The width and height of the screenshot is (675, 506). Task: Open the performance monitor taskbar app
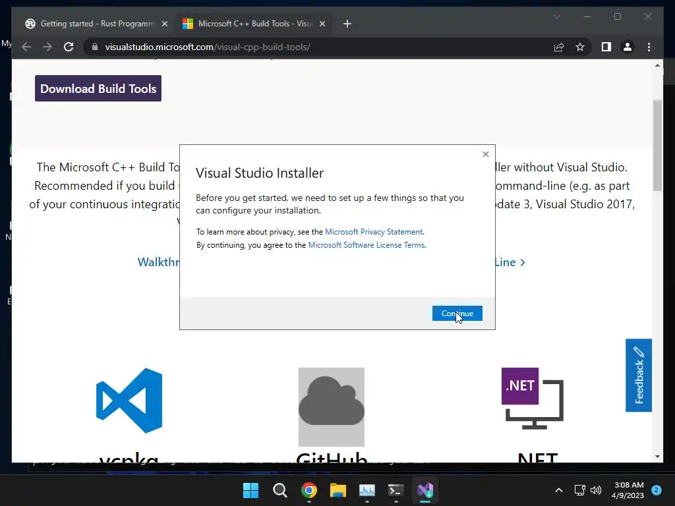367,490
